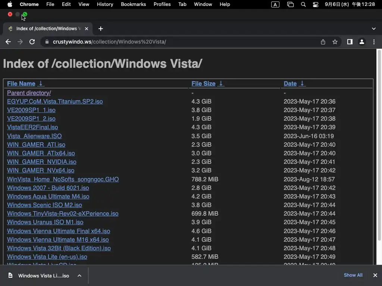Open a new tab with plus button
382x286 pixels.
(x=101, y=29)
